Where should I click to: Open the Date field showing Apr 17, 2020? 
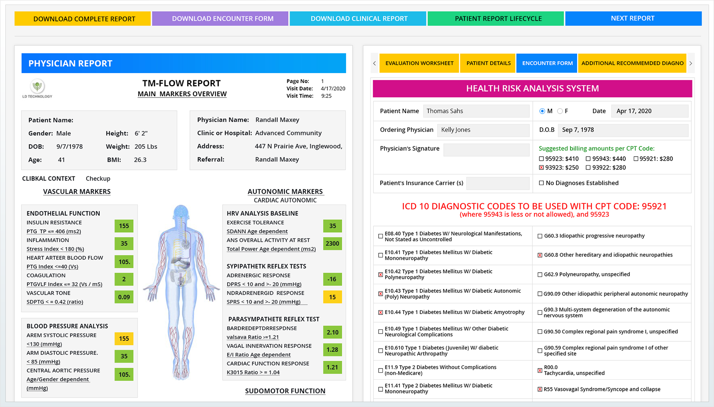pos(649,111)
